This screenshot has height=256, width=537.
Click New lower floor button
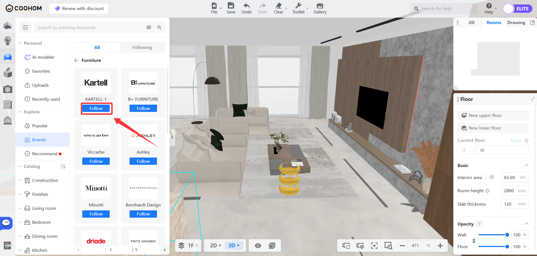pos(493,128)
